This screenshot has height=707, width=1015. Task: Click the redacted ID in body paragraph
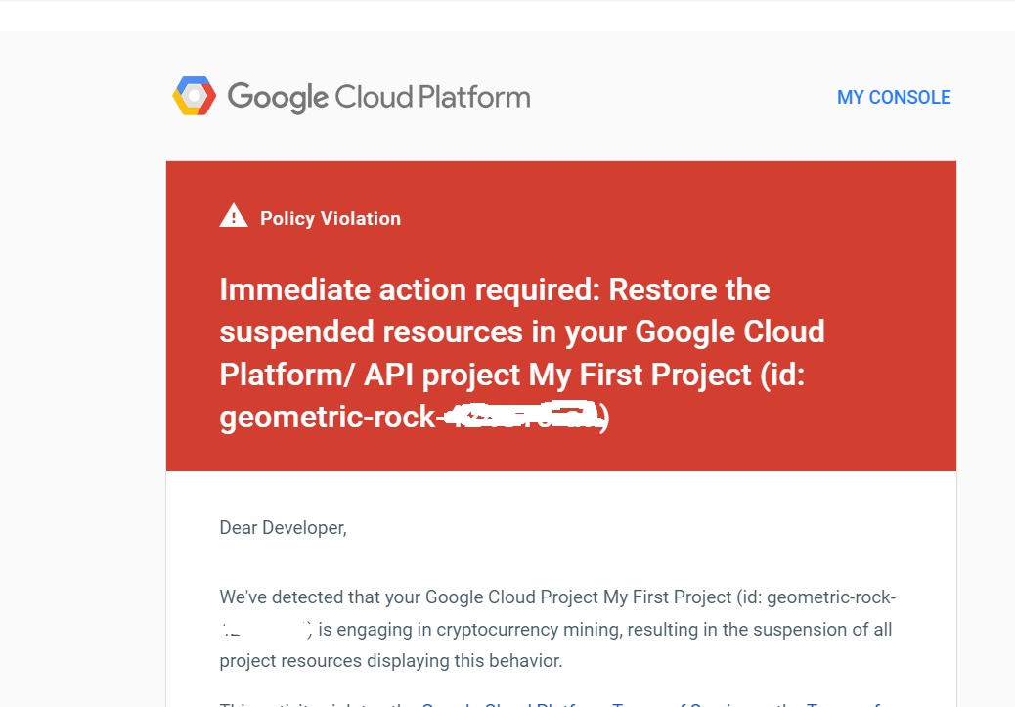point(264,629)
